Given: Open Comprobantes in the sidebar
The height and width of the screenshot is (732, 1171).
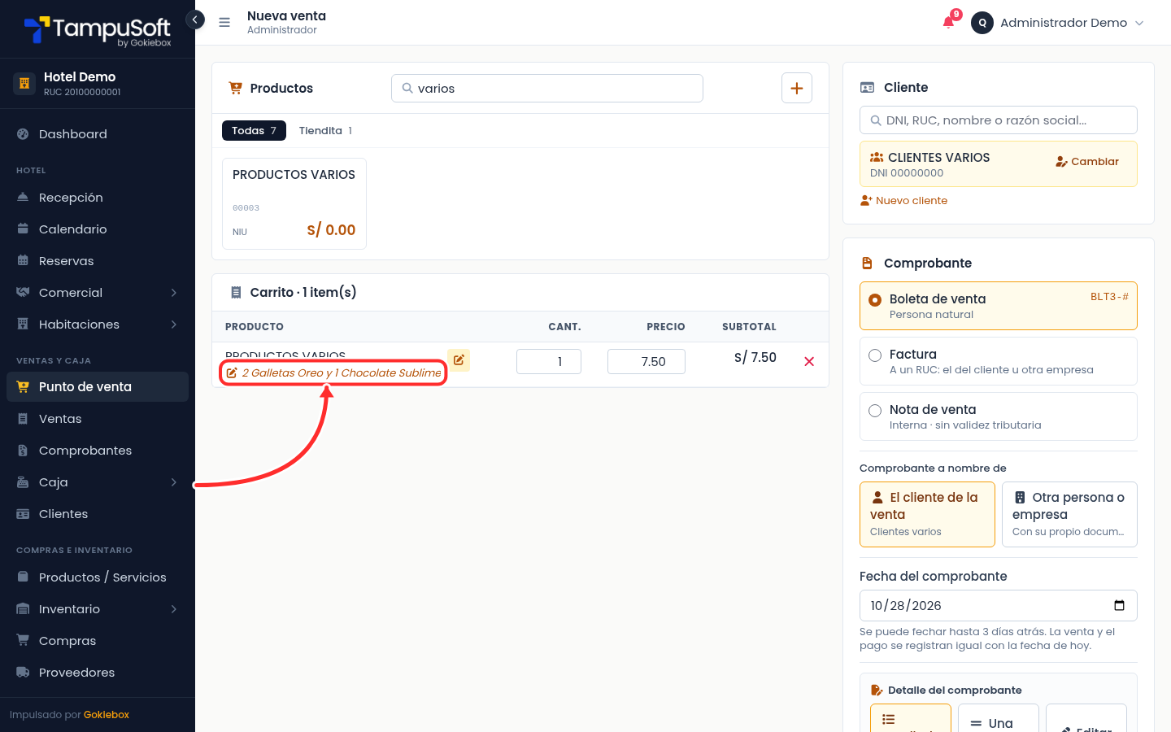Looking at the screenshot, I should pos(98,451).
